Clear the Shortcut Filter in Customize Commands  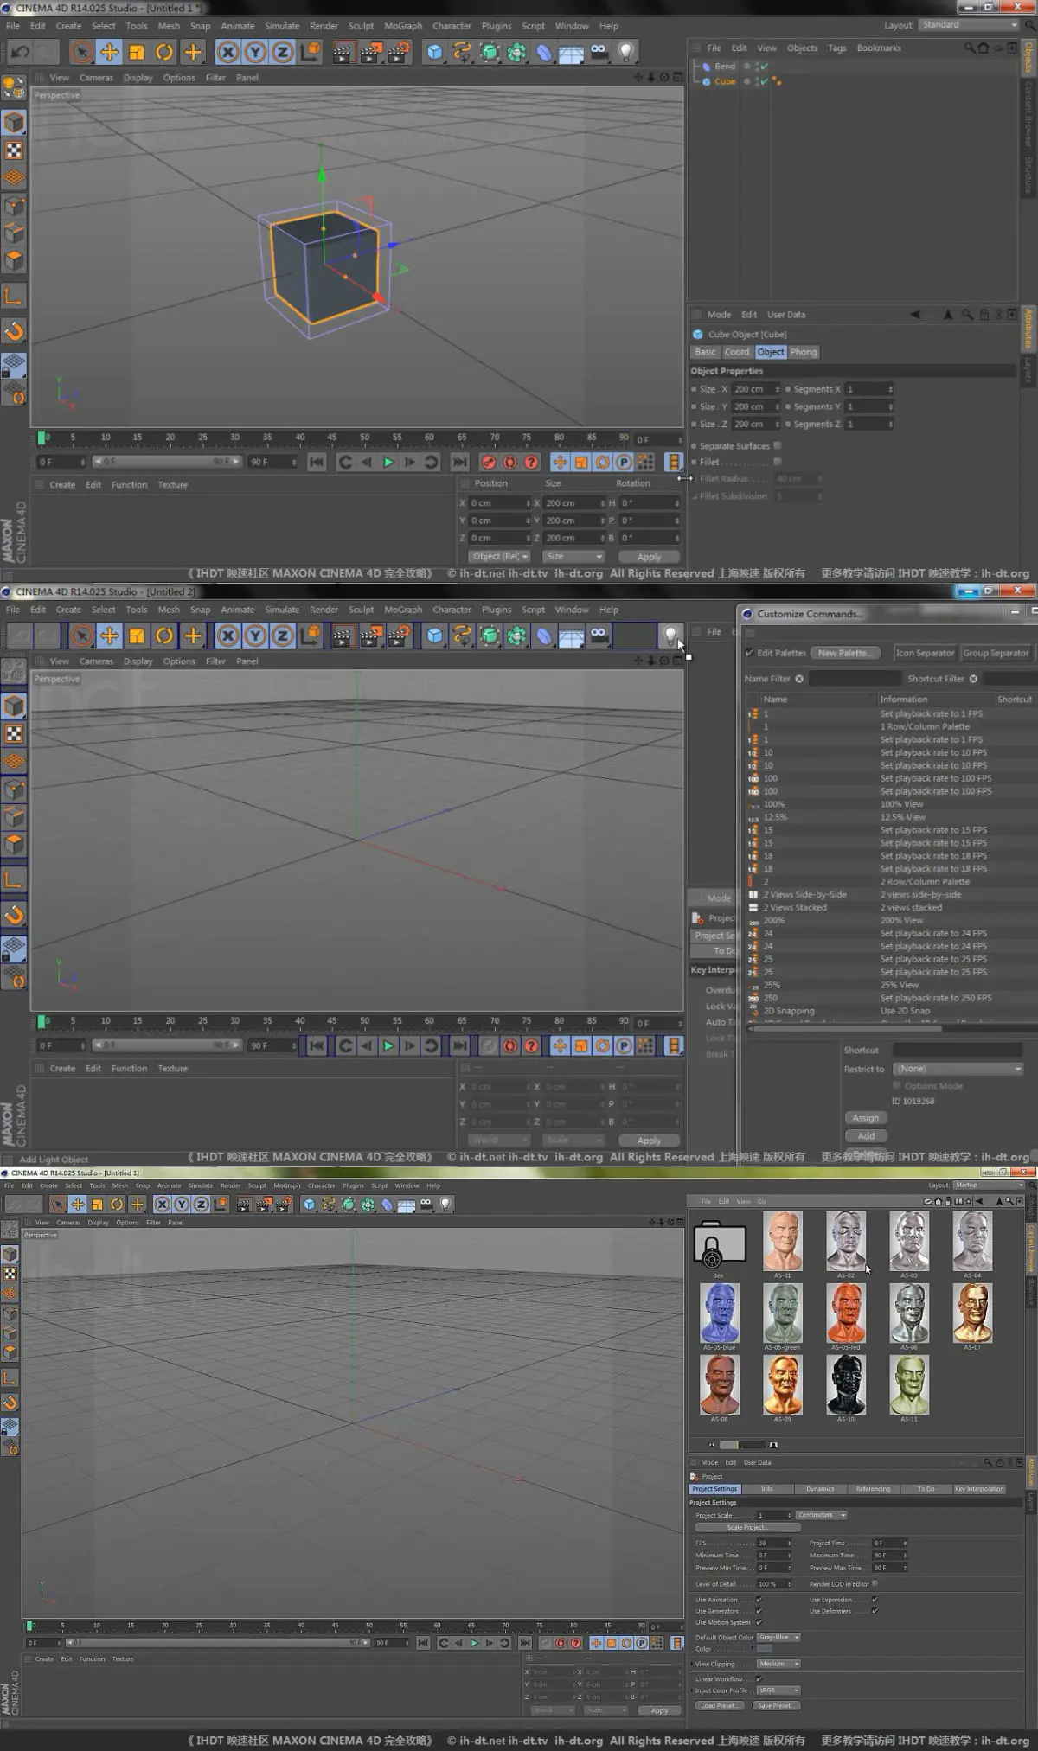pyautogui.click(x=973, y=679)
